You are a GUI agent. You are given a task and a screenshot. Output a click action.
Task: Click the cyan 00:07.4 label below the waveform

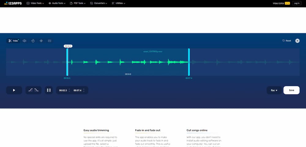(189, 78)
